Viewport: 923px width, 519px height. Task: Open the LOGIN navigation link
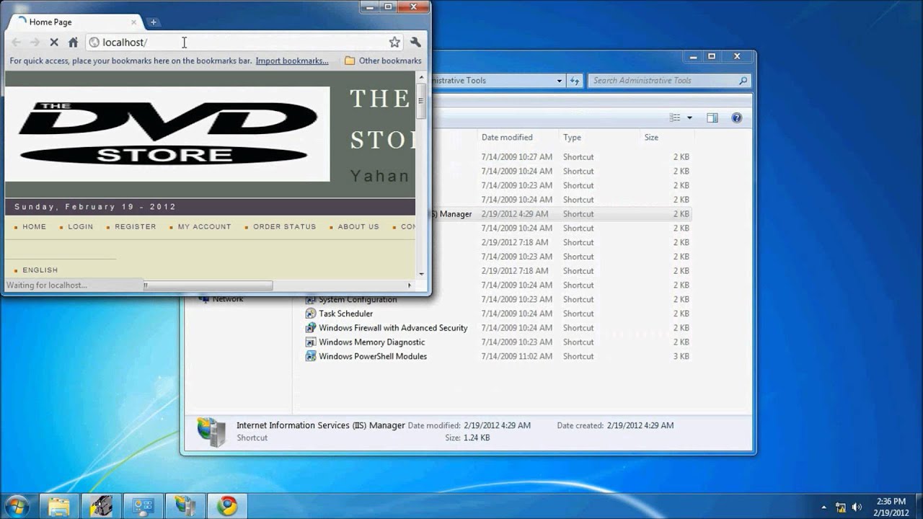pos(81,226)
